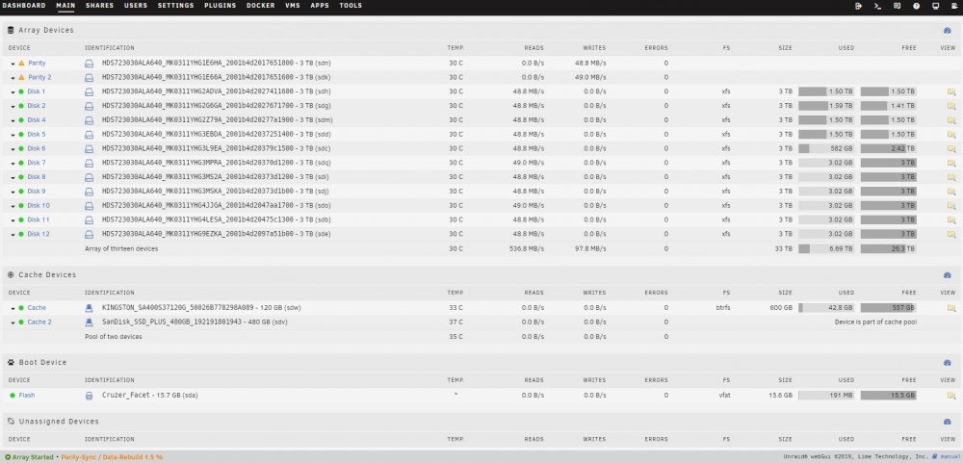963x463 pixels.
Task: Click "Device is part of cache pool" text
Action: click(875, 322)
